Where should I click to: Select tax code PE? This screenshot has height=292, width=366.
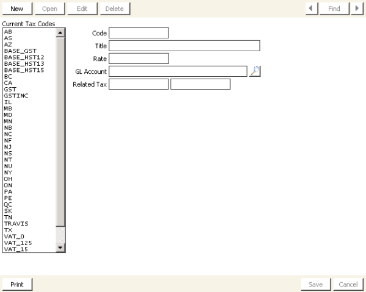point(29,198)
